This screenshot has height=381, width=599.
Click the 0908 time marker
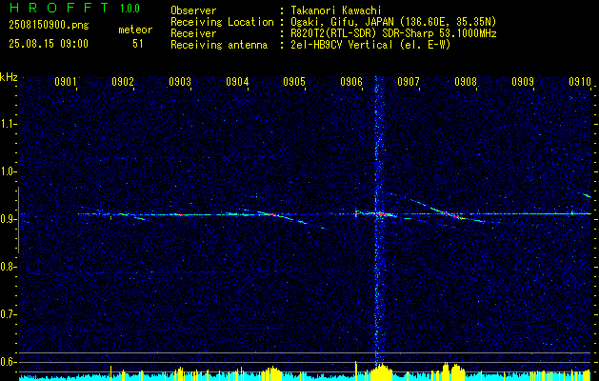[x=466, y=81]
